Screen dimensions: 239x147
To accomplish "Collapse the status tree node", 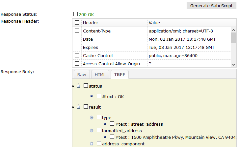I will click(x=79, y=86).
